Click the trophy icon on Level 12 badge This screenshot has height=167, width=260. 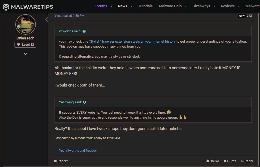18,45
